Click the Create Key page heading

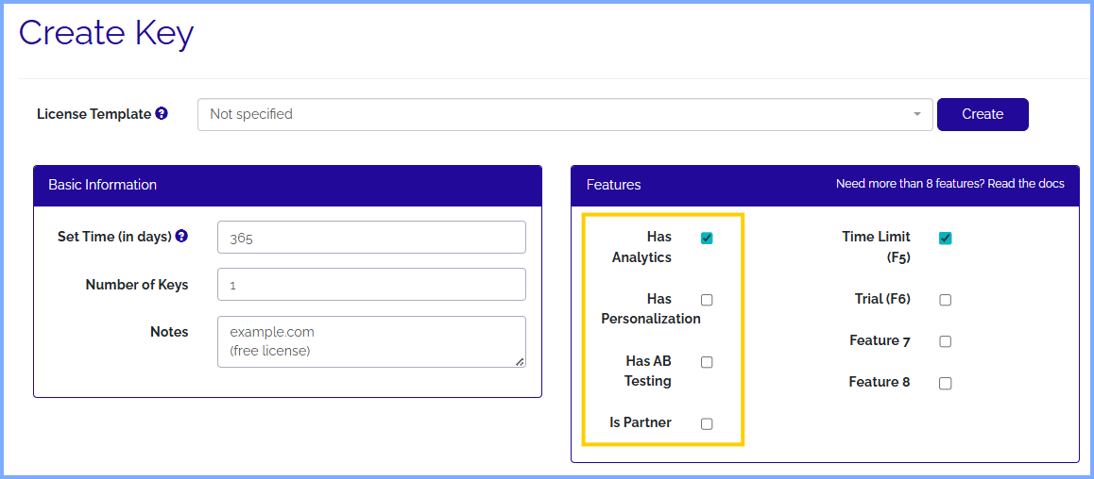click(106, 33)
